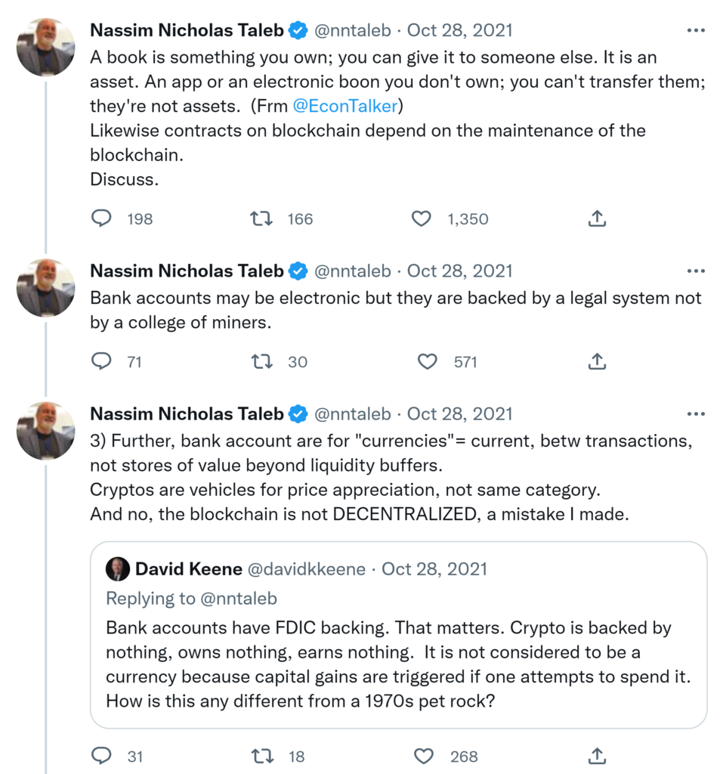Screen dimensions: 720x774
Task: Share the first tweet about assets
Action: pos(597,218)
